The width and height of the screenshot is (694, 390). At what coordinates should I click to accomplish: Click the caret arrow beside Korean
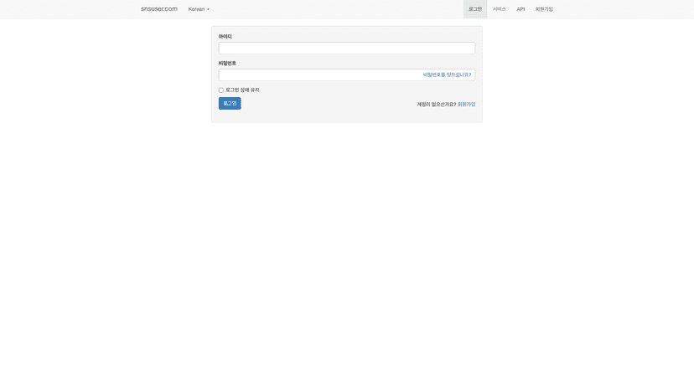208,10
